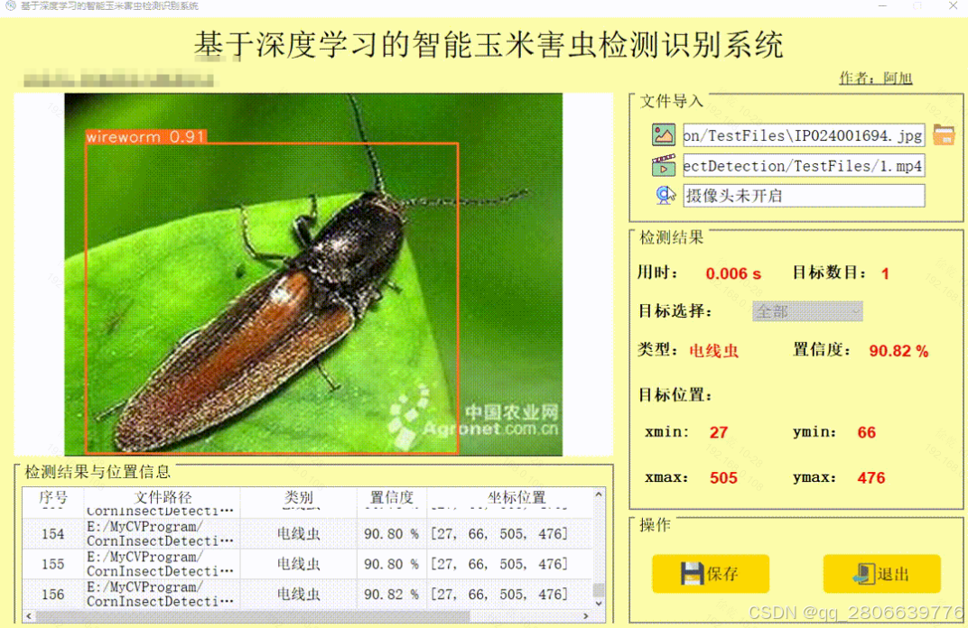Click the 置信度 column header
The image size is (968, 628).
click(x=392, y=497)
